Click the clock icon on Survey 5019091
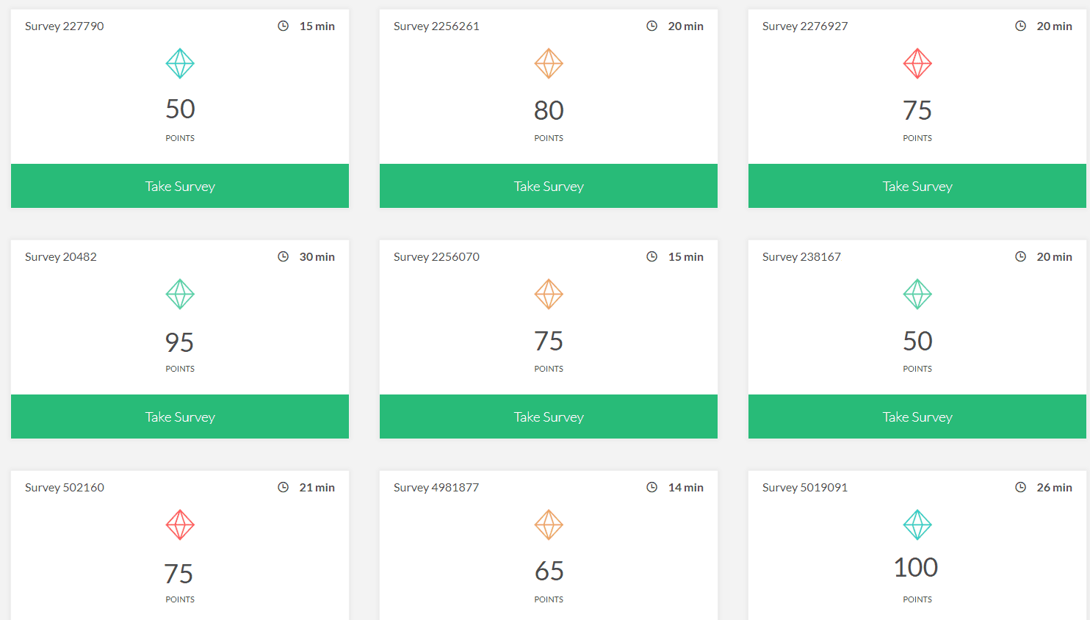1090x620 pixels. 1020,487
